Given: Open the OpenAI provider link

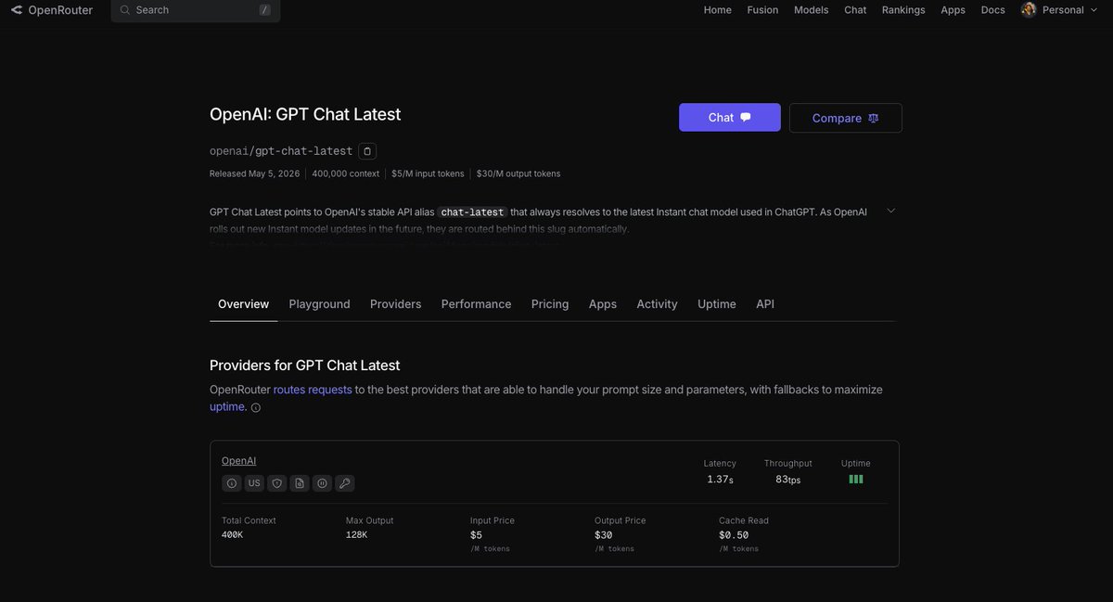Looking at the screenshot, I should pyautogui.click(x=239, y=461).
